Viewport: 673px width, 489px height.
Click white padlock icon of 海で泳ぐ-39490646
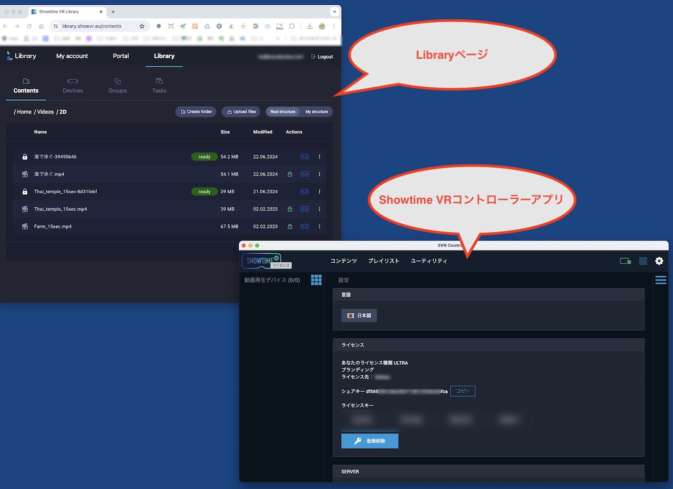coord(25,157)
